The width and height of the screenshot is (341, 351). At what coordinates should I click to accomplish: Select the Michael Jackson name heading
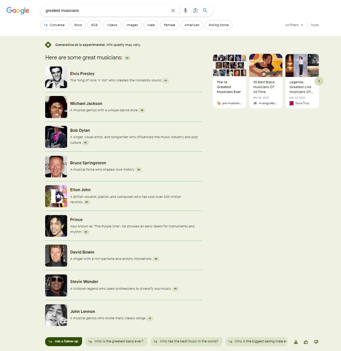click(86, 103)
